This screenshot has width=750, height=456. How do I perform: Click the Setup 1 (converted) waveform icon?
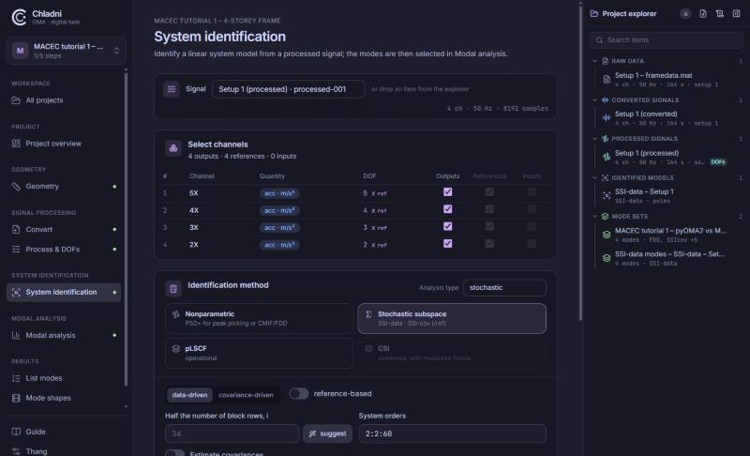click(x=607, y=118)
